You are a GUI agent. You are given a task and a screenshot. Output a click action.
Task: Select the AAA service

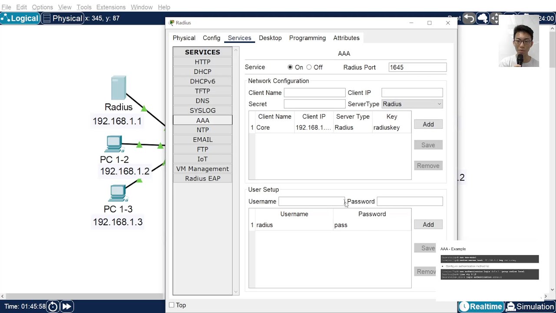202,120
